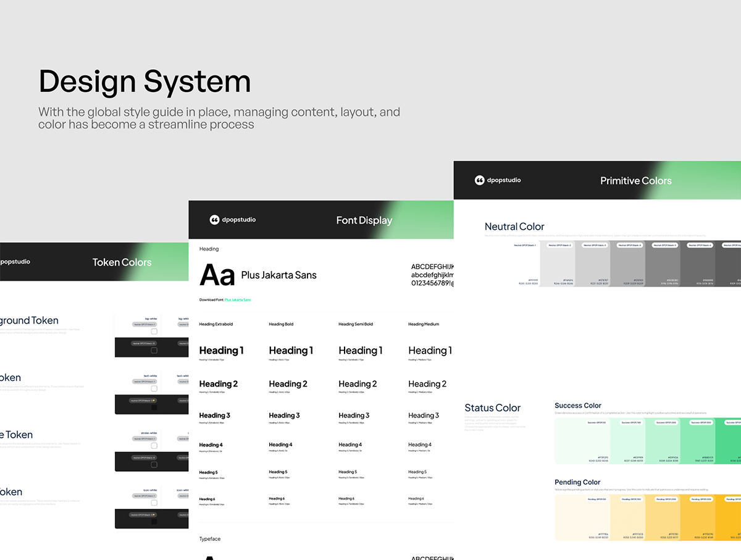Viewport: 741px width, 560px height.
Task: Select the Pending 300 color swatch
Action: [x=698, y=517]
